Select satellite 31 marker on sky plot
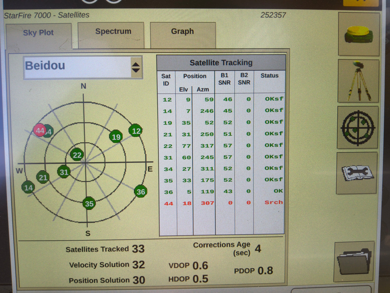 [64, 172]
